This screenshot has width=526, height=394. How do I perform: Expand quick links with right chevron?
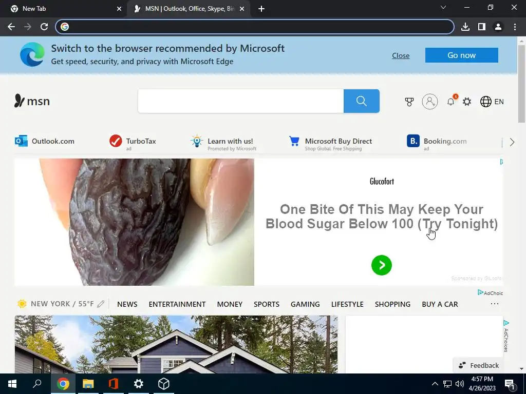[512, 142]
